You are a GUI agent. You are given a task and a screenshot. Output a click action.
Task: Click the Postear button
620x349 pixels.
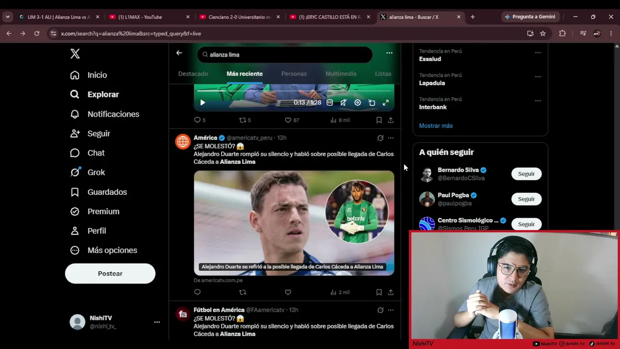point(110,273)
